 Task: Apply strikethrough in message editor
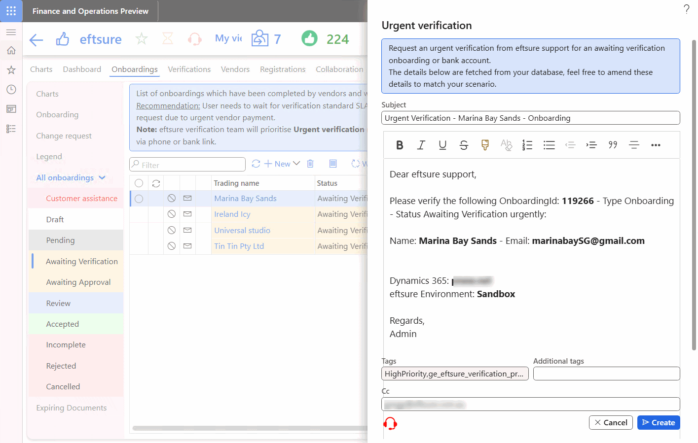pyautogui.click(x=464, y=145)
